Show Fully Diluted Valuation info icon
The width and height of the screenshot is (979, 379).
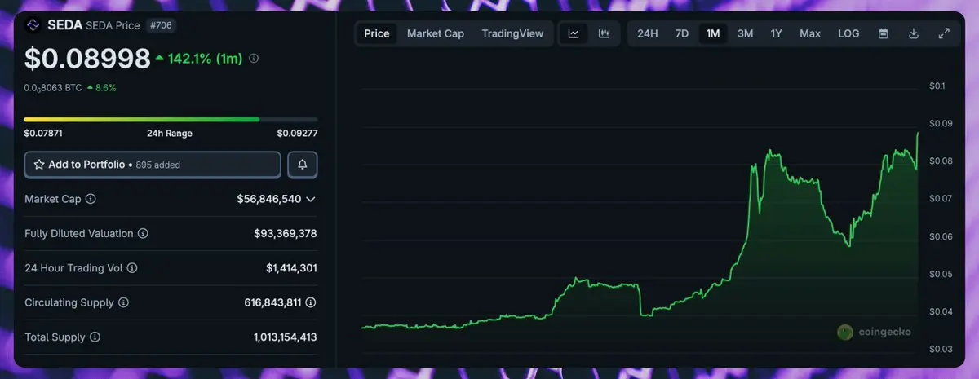tap(143, 234)
